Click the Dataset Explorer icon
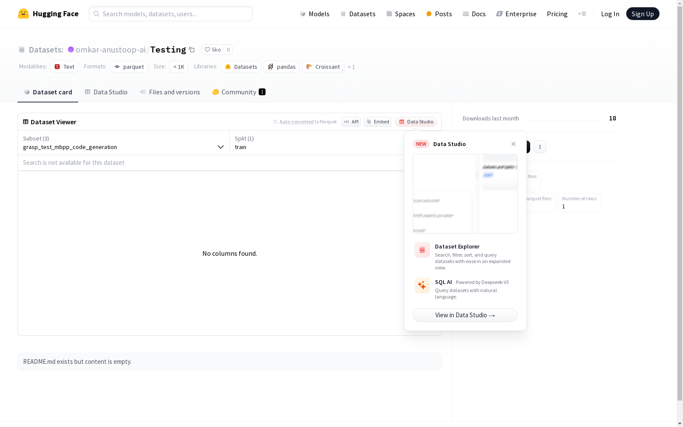 422,250
